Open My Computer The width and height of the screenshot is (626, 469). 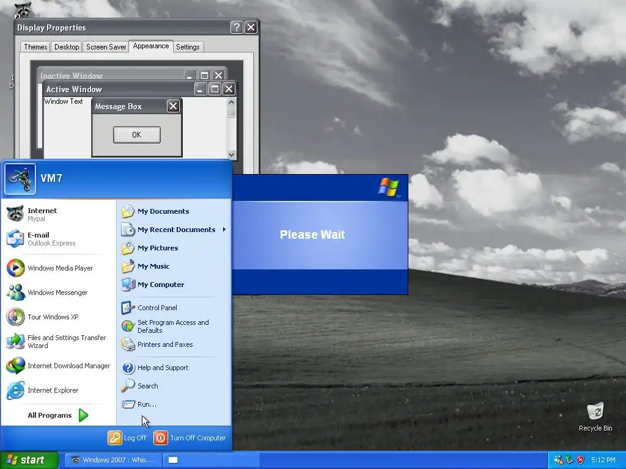pos(174,285)
